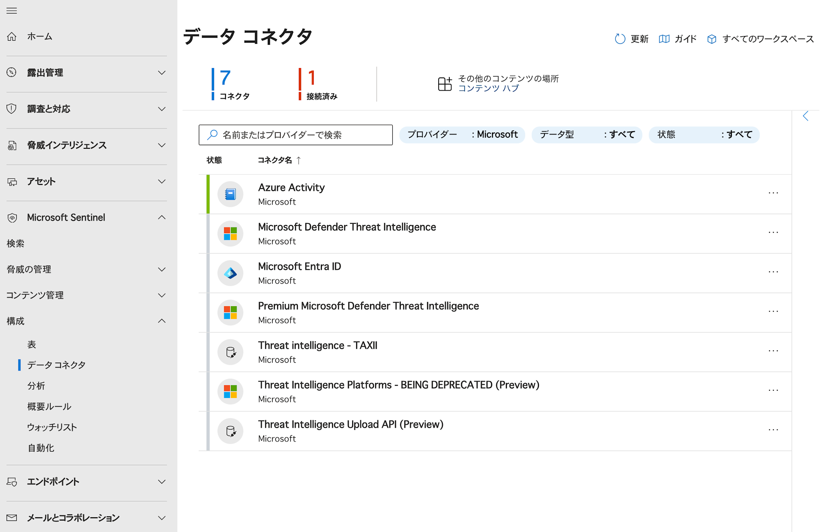This screenshot has width=820, height=532.
Task: Collapse the 構成 section chevron
Action: 162,321
